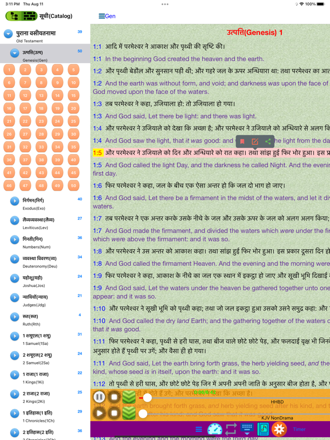Open the Gen chapter menu

tap(107, 16)
